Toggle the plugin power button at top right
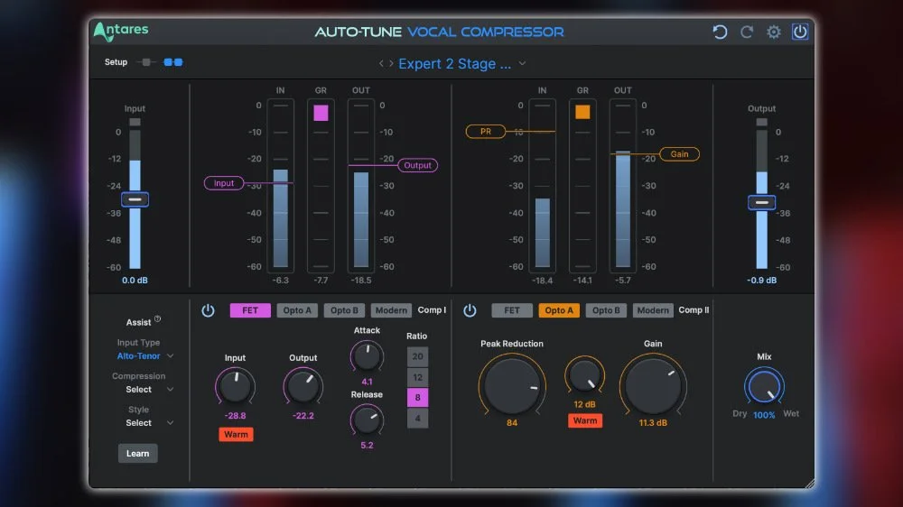Image resolution: width=903 pixels, height=507 pixels. pos(800,32)
